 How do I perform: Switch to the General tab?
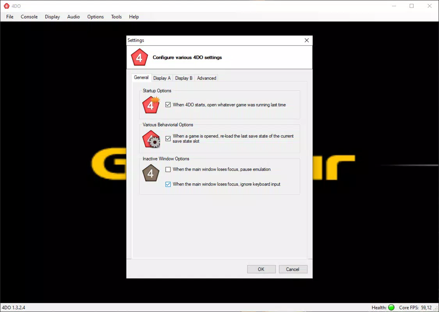(141, 78)
